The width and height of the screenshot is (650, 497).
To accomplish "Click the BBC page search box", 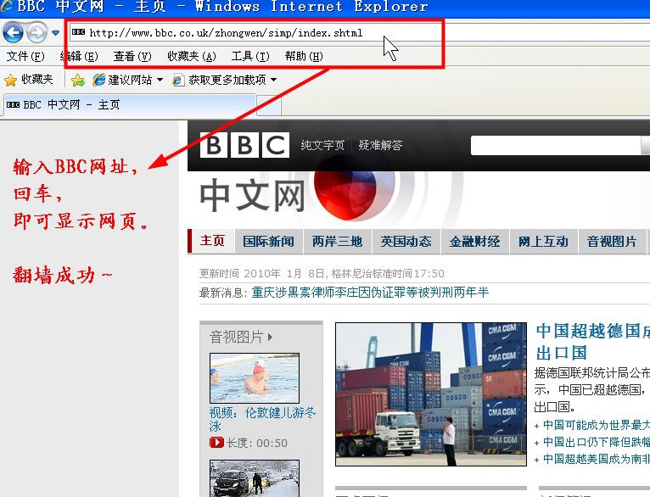I will tap(556, 145).
